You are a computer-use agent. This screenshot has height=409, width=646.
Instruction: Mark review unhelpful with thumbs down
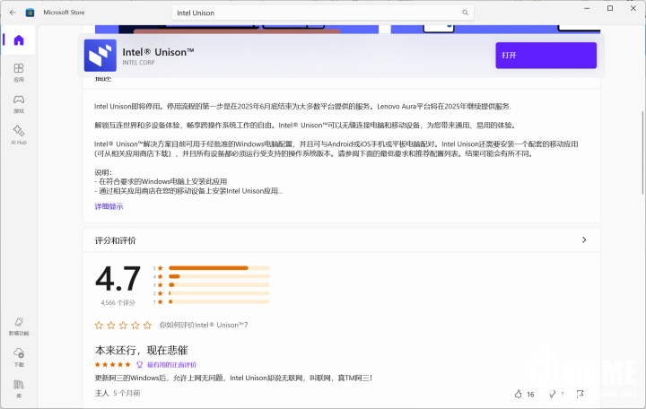(x=552, y=394)
